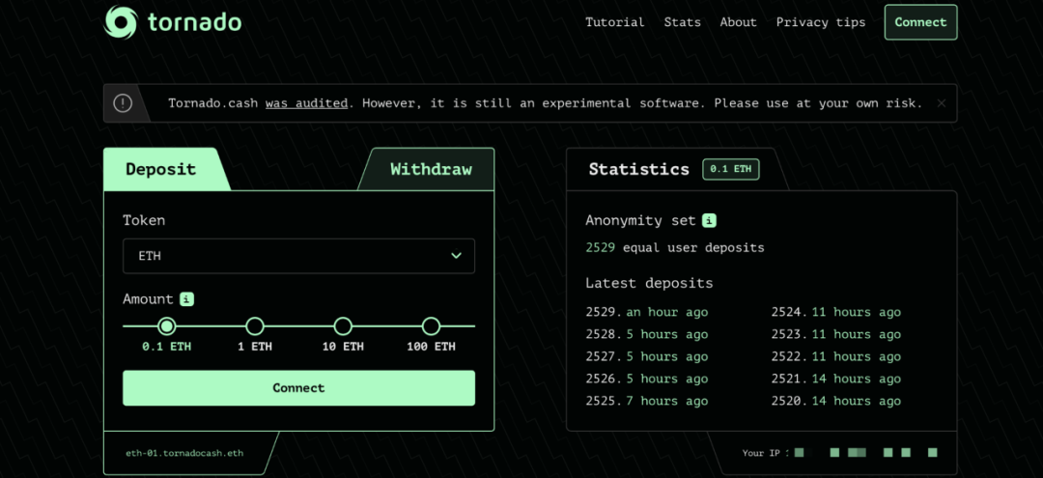Image resolution: width=1043 pixels, height=478 pixels.
Task: Open the Tutorial page
Action: pos(614,22)
